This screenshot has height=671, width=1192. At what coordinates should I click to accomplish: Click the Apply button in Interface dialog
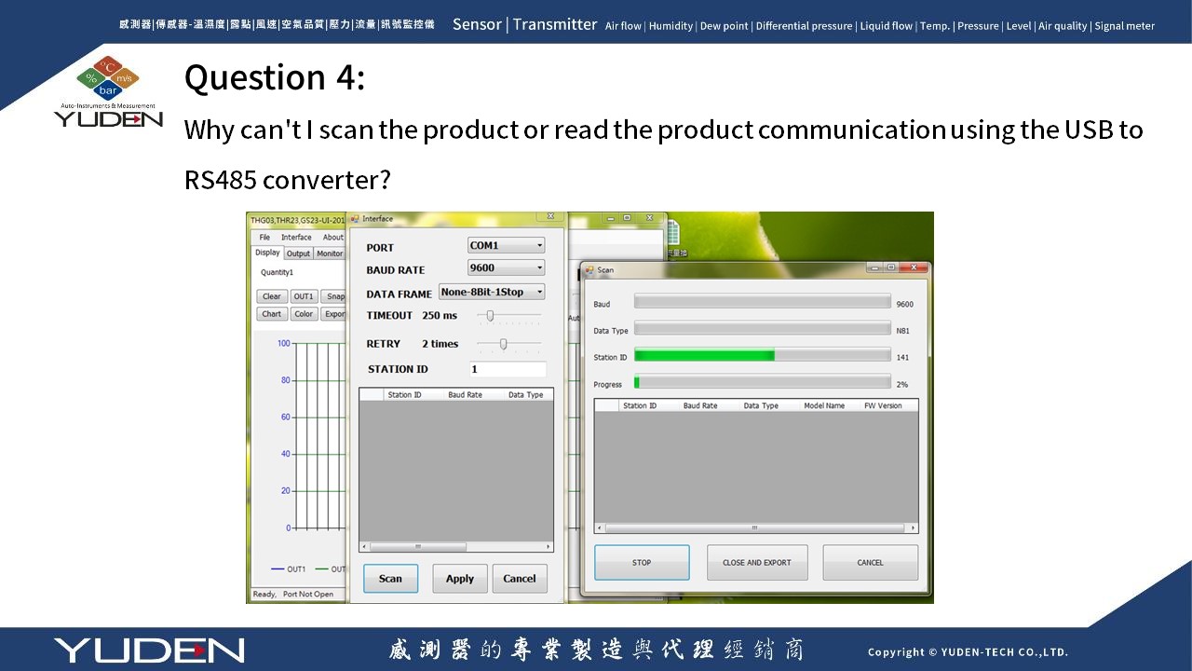point(460,579)
